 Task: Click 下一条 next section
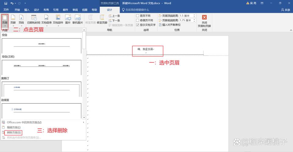[114, 20]
